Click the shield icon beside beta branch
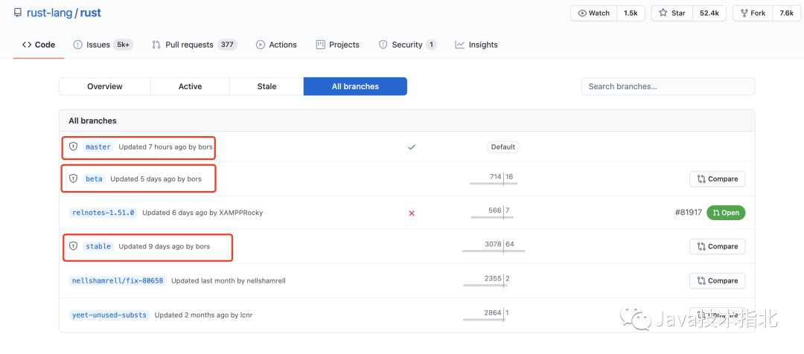The image size is (804, 354). click(73, 178)
